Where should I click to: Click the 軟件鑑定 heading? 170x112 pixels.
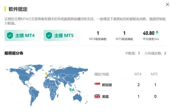pos(18,9)
